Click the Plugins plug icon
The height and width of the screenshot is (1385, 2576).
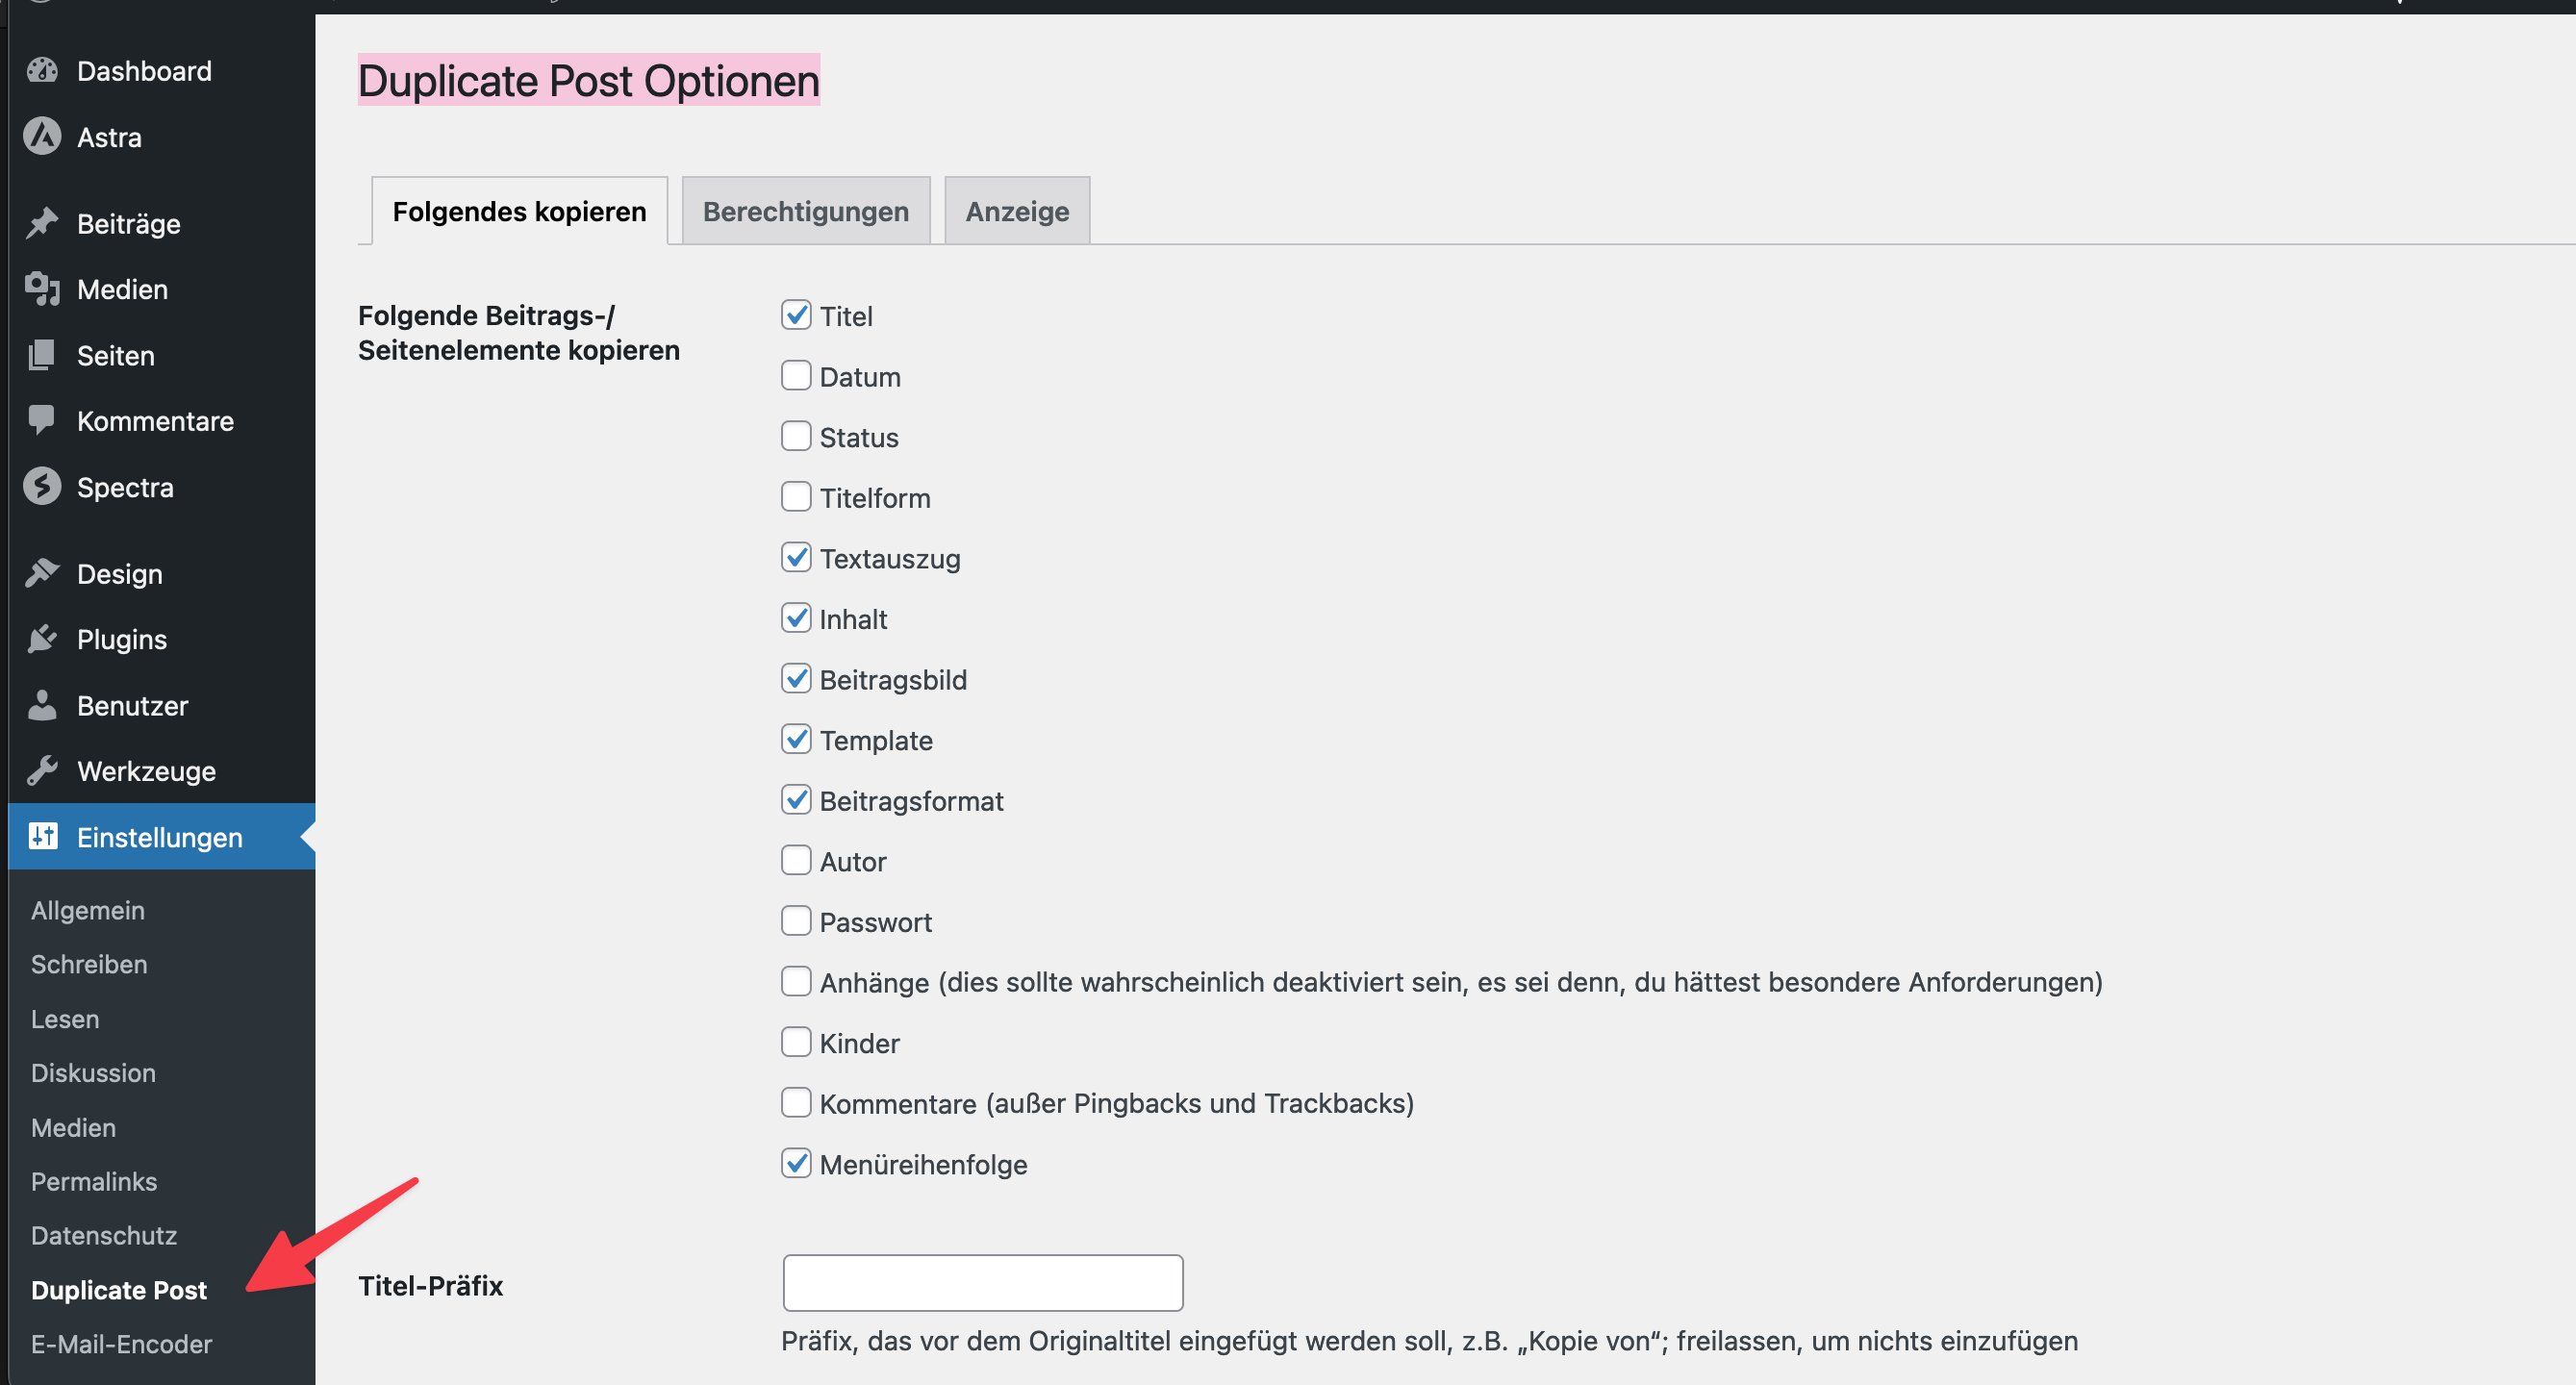[42, 639]
